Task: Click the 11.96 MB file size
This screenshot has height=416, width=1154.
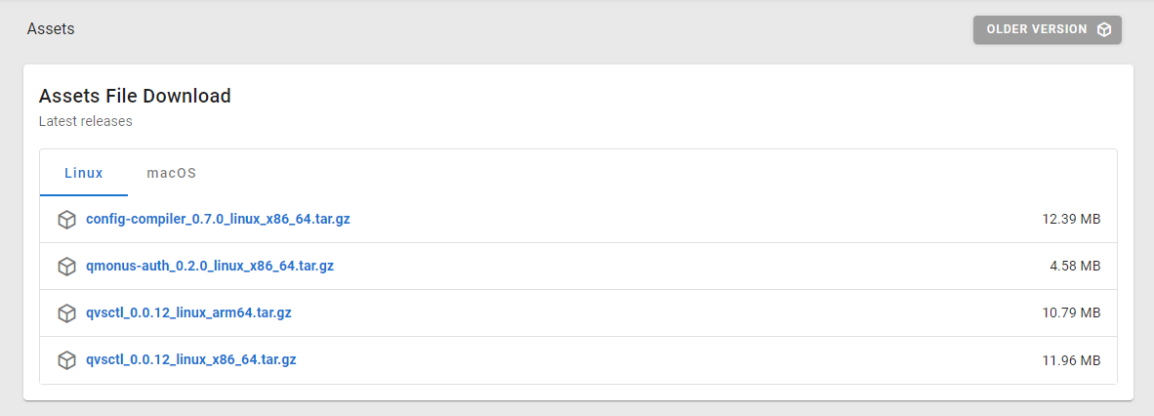Action: [x=1071, y=360]
